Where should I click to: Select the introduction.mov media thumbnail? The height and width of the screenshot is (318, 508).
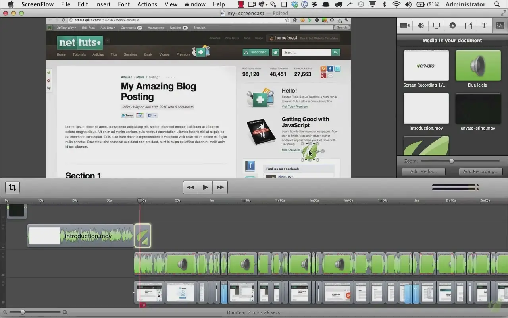click(426, 109)
